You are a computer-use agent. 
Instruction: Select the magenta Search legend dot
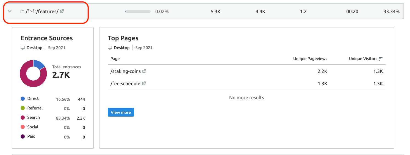tap(23, 117)
